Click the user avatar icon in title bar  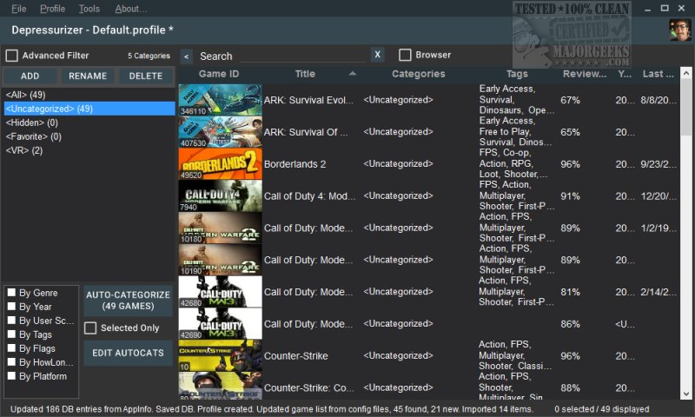click(679, 30)
